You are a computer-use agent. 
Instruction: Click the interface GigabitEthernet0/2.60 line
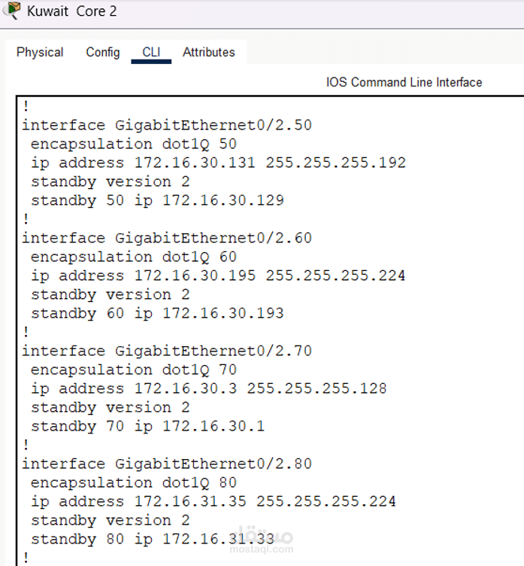click(x=167, y=239)
